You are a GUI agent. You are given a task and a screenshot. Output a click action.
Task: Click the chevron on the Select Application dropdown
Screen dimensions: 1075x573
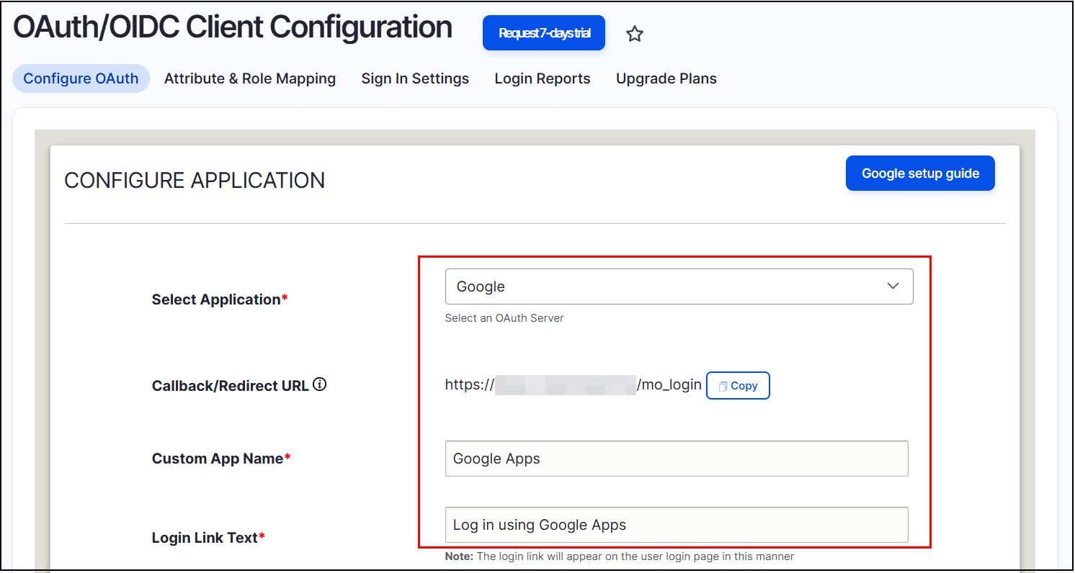[893, 286]
